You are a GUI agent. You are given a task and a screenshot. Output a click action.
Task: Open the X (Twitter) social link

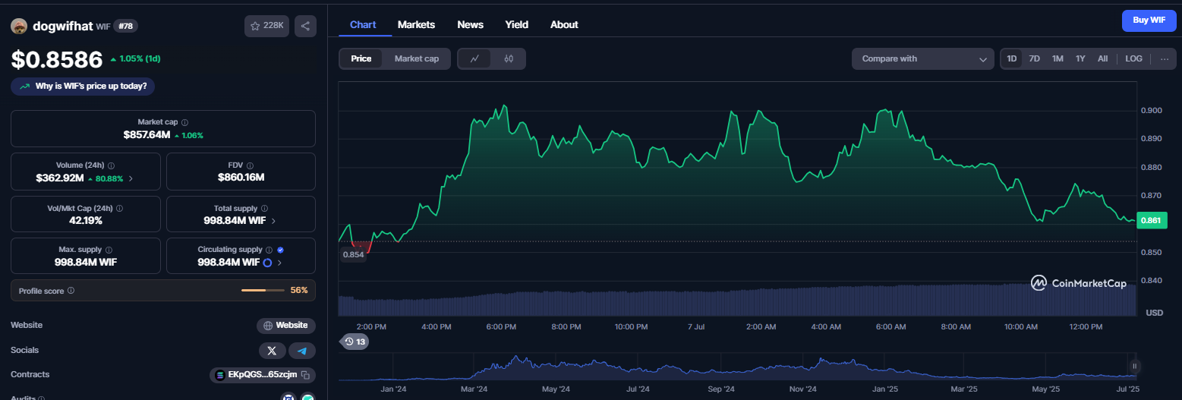click(x=272, y=351)
